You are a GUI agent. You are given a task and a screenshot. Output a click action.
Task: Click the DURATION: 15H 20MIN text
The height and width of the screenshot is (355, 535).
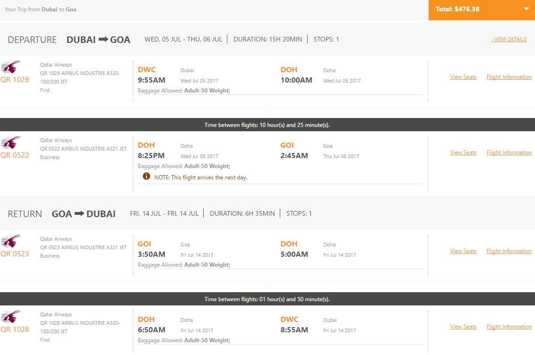pyautogui.click(x=267, y=40)
